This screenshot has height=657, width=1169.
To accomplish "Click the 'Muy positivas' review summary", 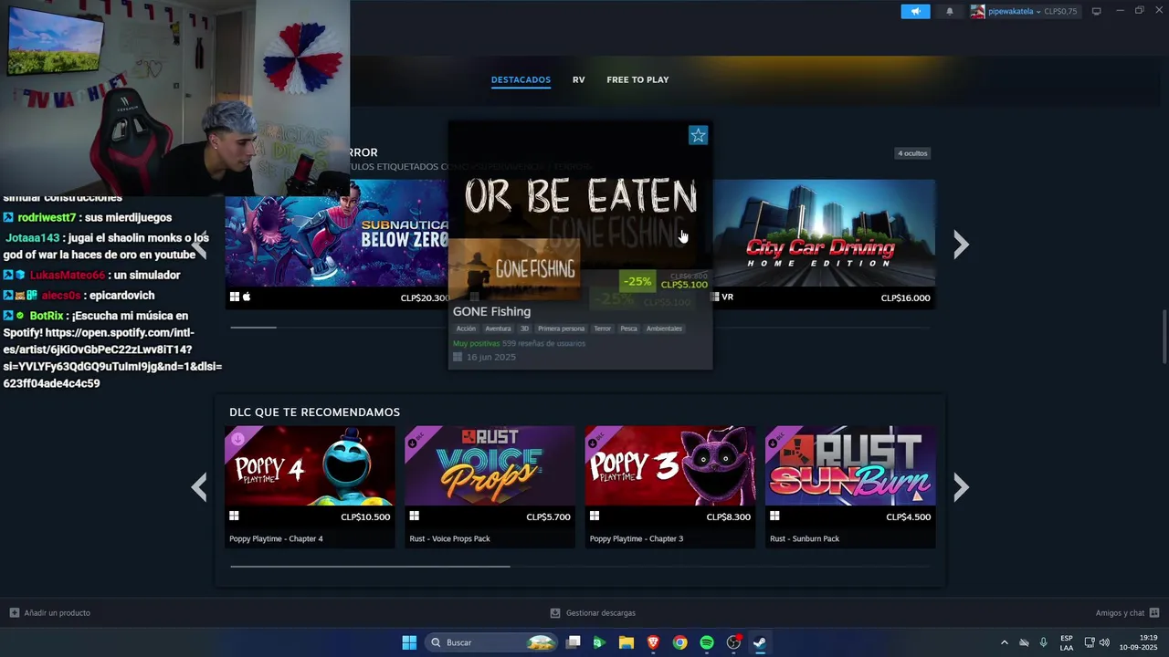I will point(476,343).
